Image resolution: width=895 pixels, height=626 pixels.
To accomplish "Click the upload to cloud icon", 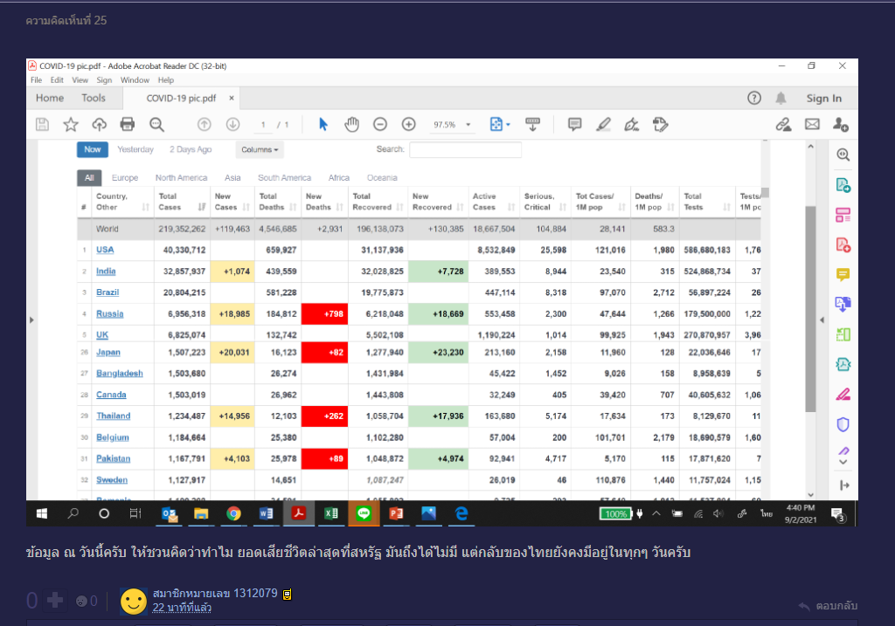I will [100, 124].
